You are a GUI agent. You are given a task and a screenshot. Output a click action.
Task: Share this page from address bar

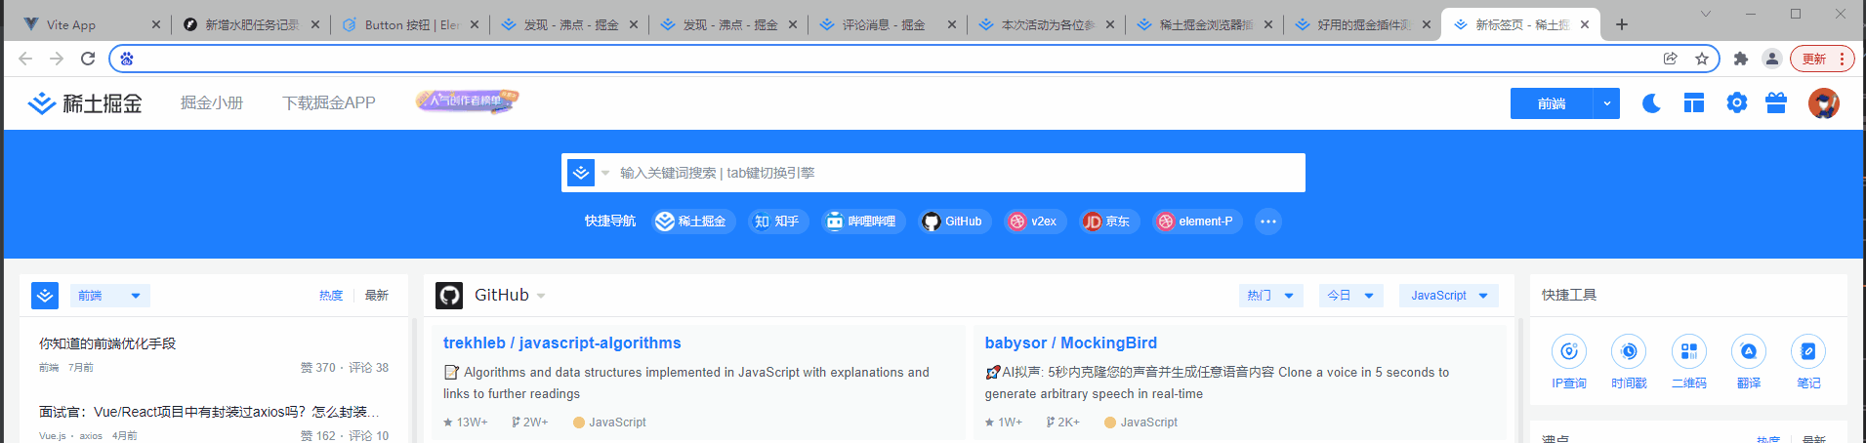1671,59
